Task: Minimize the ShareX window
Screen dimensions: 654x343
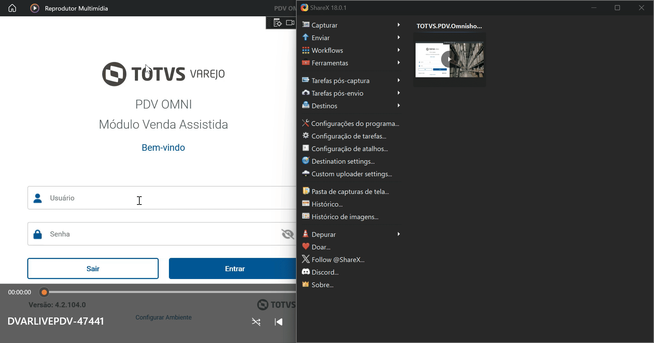Action: [x=594, y=7]
